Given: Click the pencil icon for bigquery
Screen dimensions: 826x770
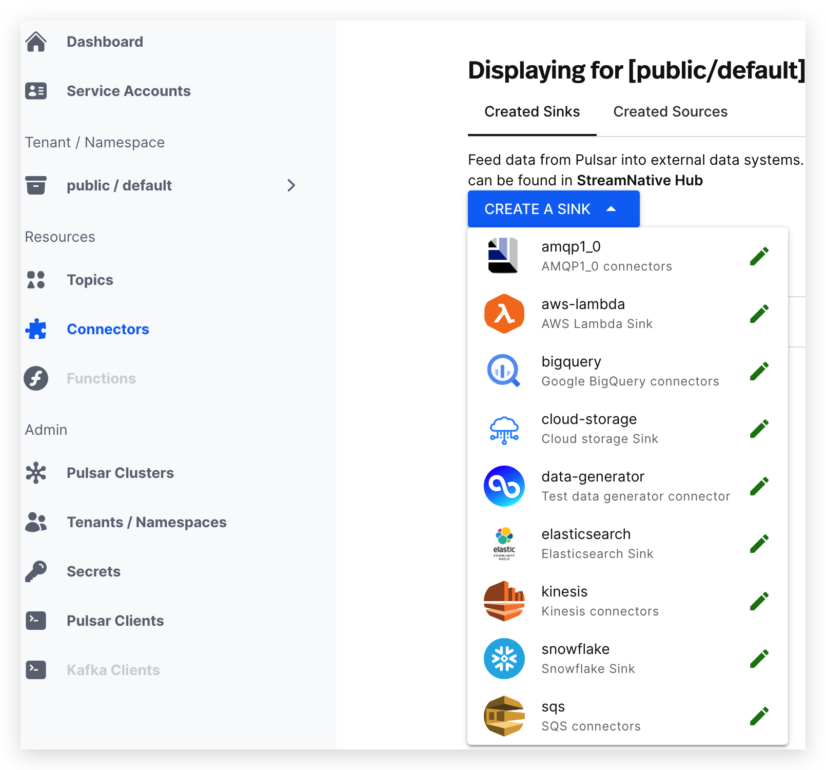Looking at the screenshot, I should pos(759,371).
